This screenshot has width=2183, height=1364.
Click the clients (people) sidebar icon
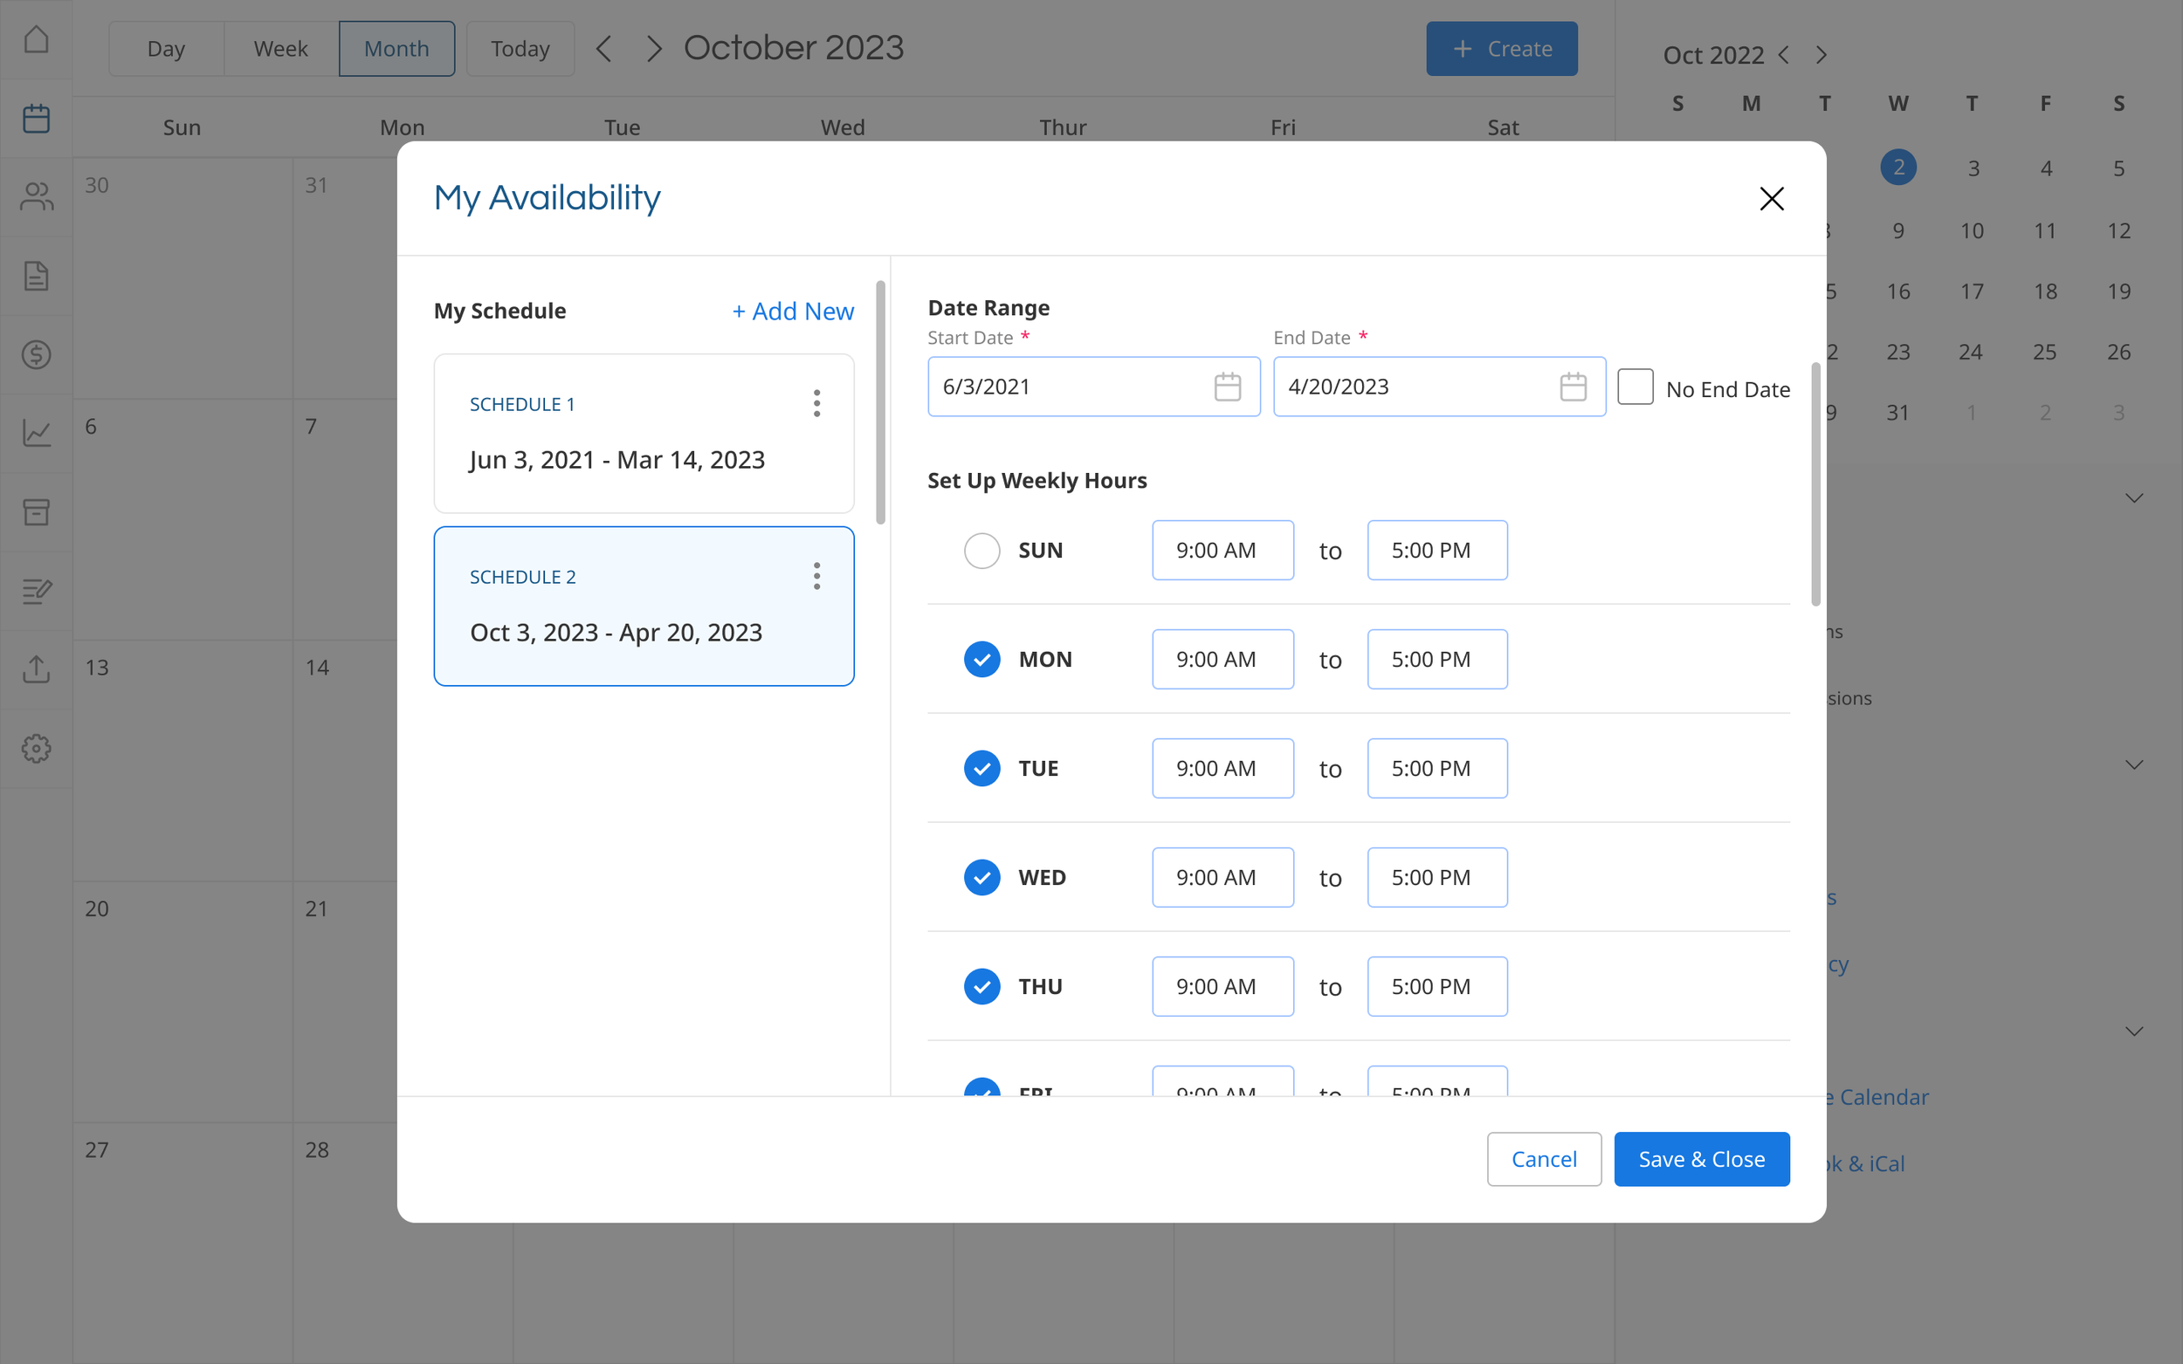(36, 196)
